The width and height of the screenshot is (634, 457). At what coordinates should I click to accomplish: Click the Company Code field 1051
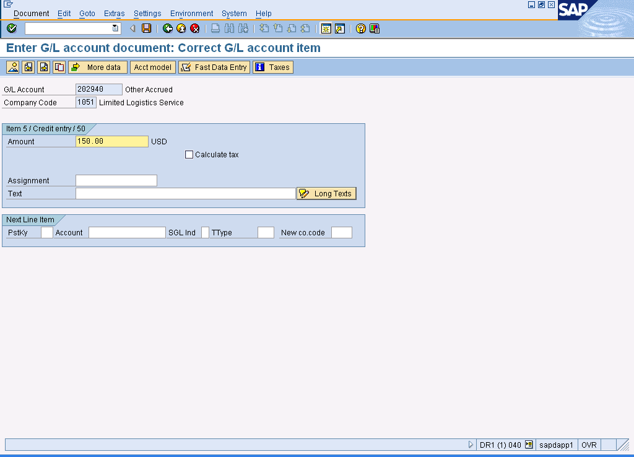click(x=85, y=102)
